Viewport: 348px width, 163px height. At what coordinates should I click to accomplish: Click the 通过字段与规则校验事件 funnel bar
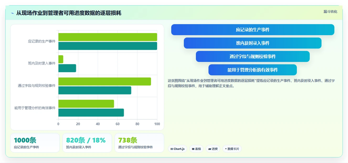253,56
